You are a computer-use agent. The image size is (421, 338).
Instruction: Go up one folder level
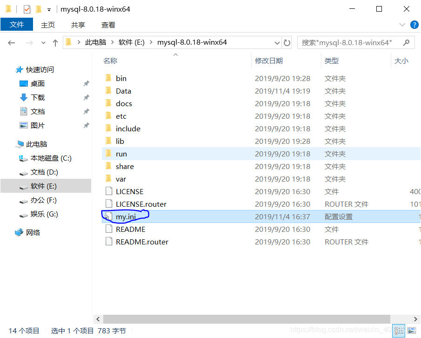pyautogui.click(x=55, y=43)
